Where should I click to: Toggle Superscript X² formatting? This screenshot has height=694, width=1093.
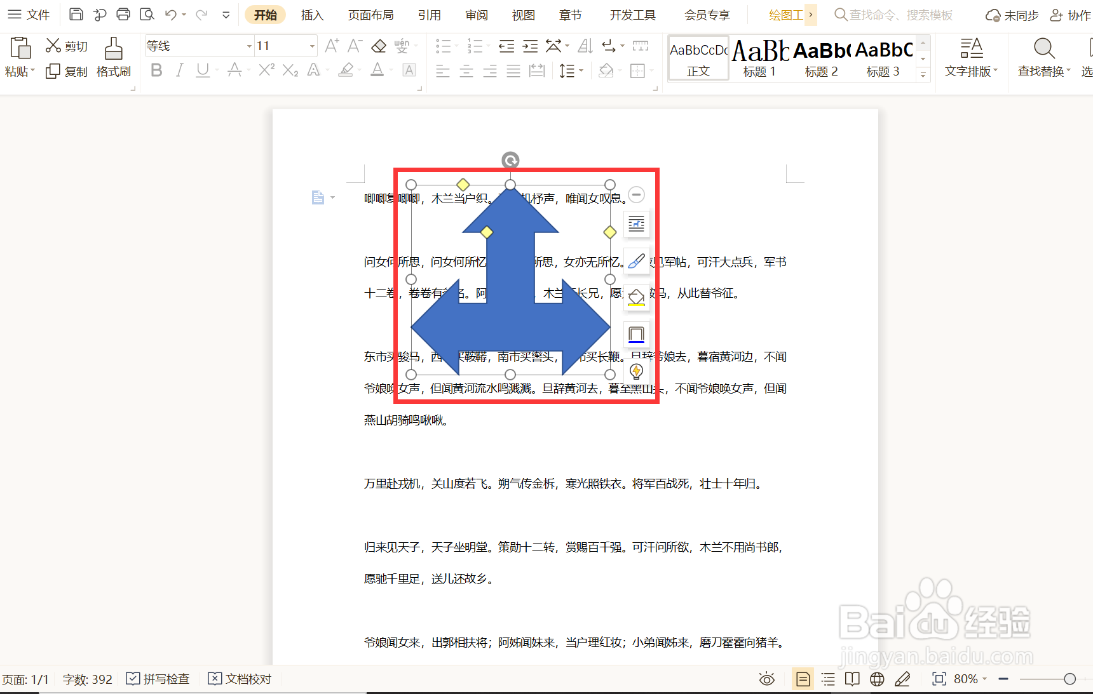click(266, 70)
